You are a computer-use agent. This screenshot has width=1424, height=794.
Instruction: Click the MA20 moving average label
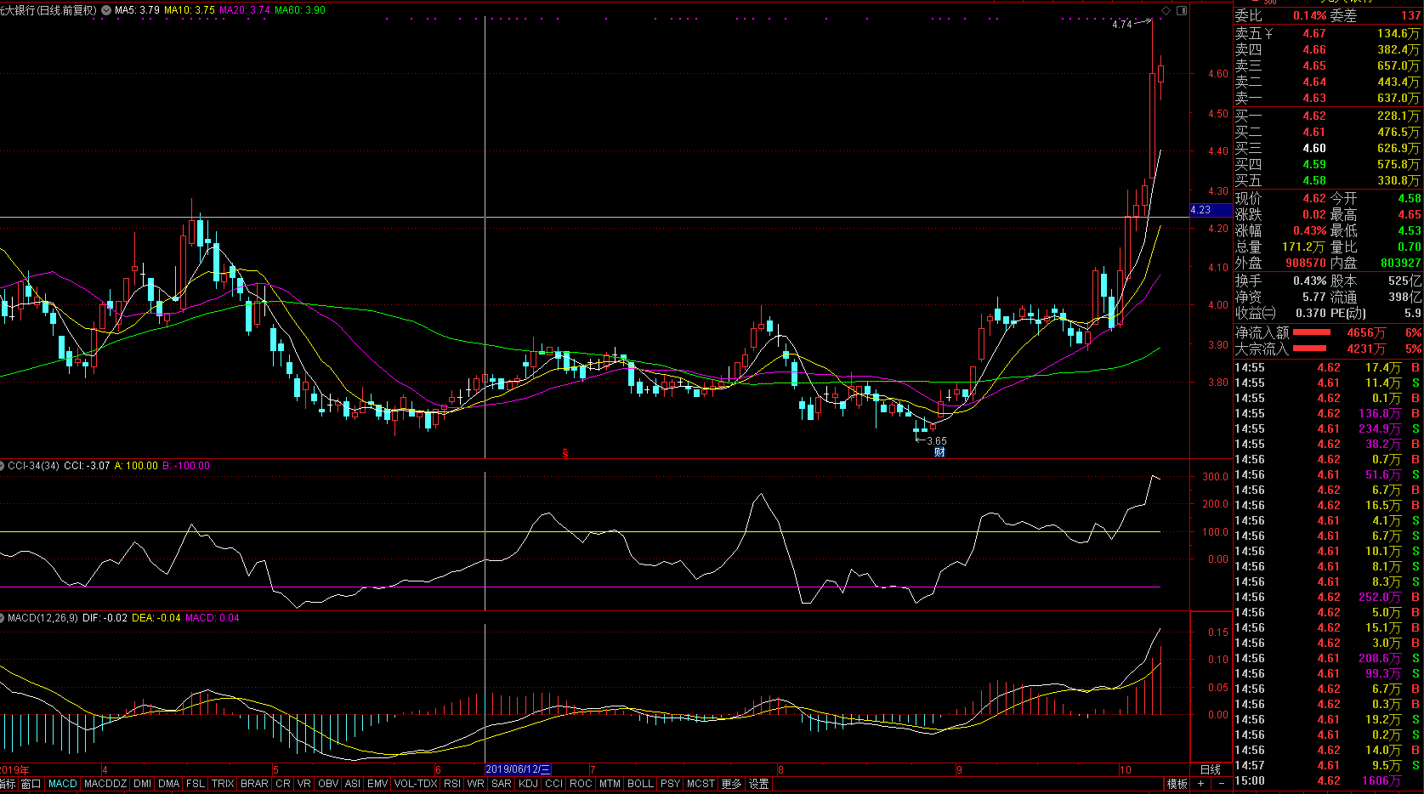pos(245,10)
